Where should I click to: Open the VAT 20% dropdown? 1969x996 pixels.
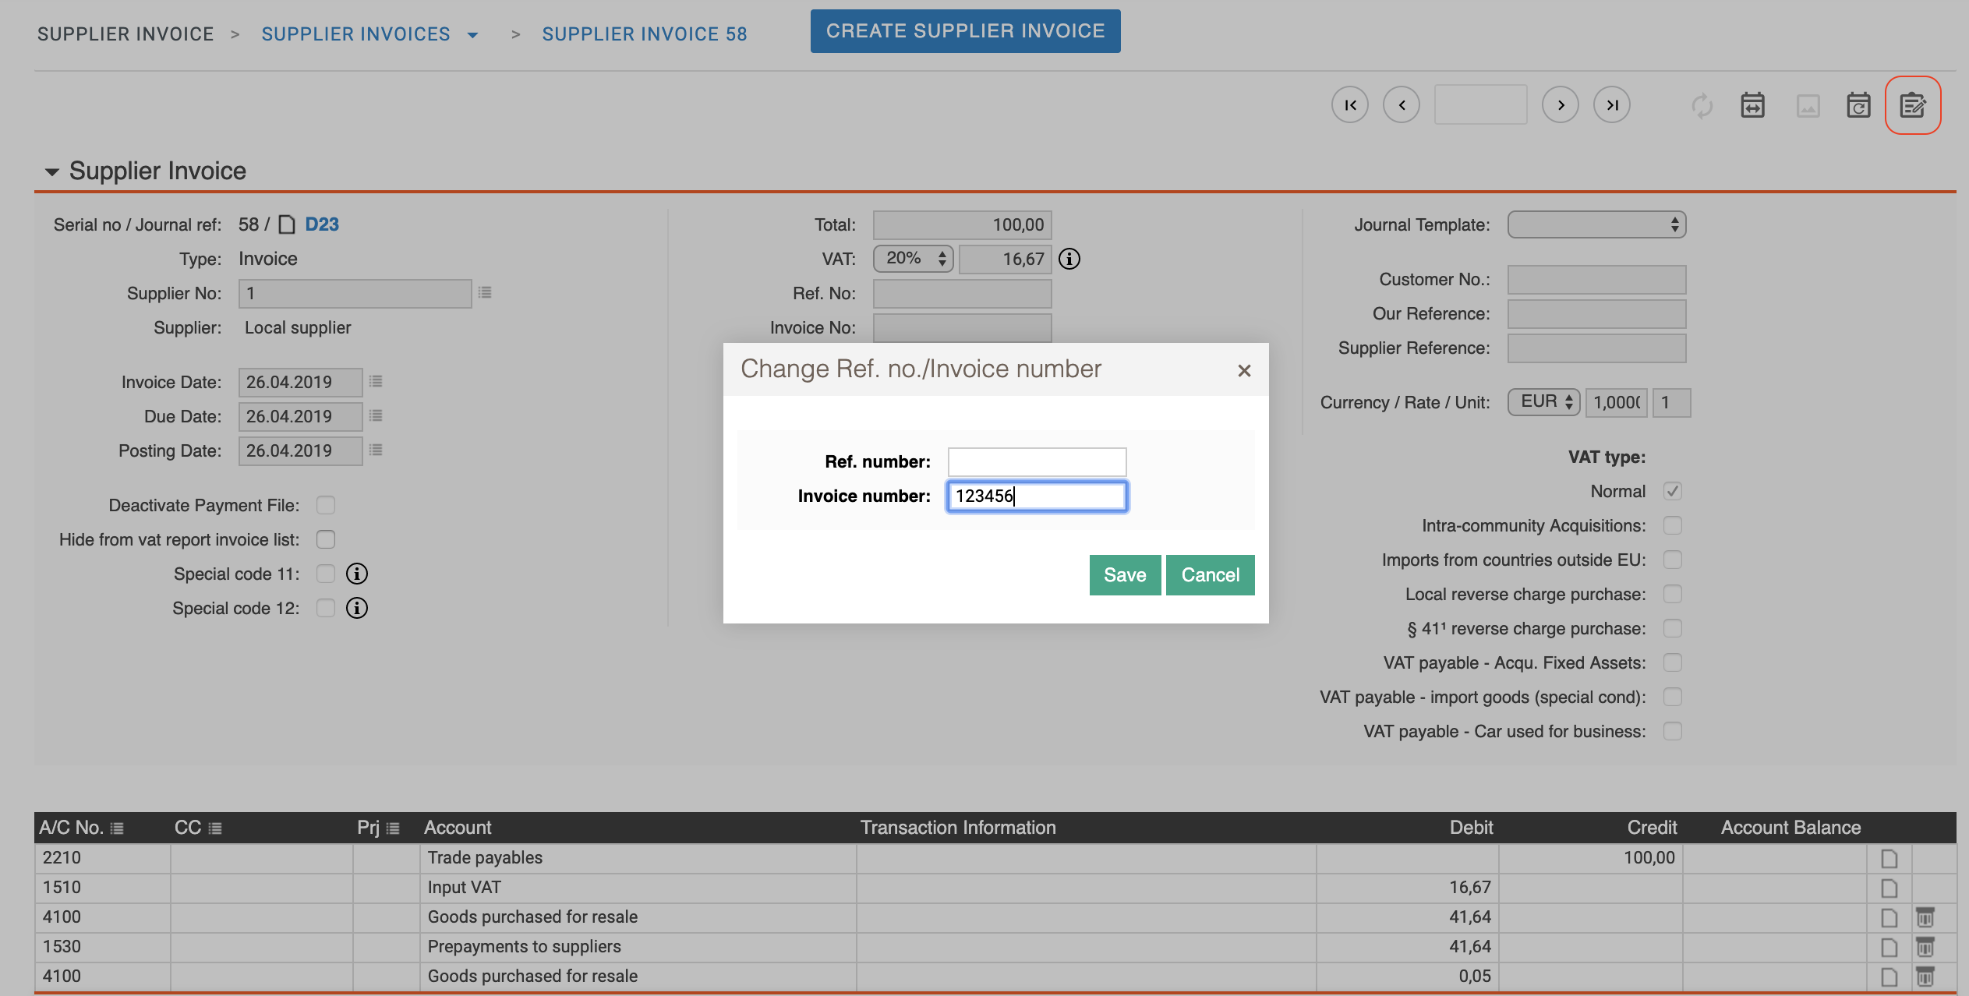pos(914,259)
